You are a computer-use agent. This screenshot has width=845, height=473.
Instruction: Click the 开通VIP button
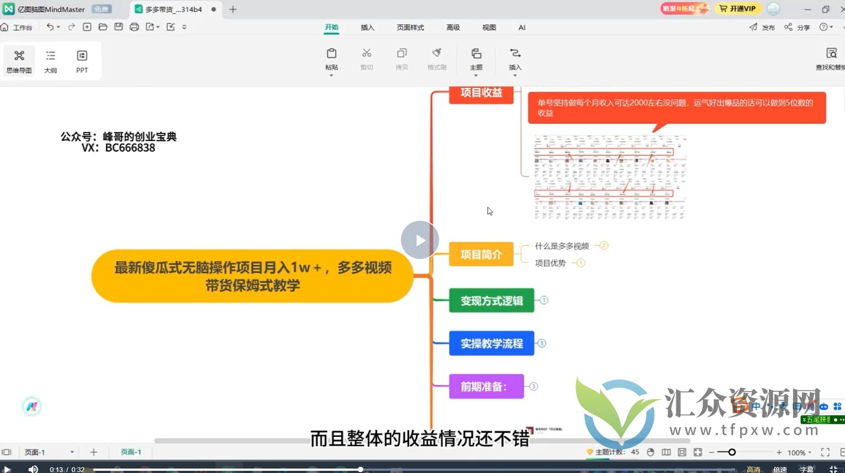737,9
